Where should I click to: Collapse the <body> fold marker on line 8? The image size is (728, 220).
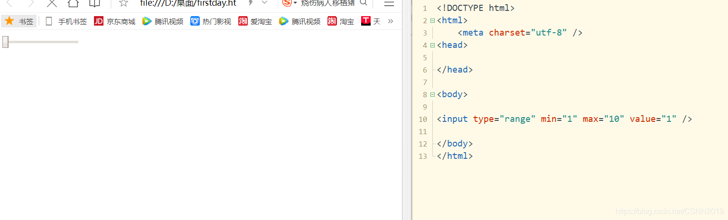(x=432, y=94)
